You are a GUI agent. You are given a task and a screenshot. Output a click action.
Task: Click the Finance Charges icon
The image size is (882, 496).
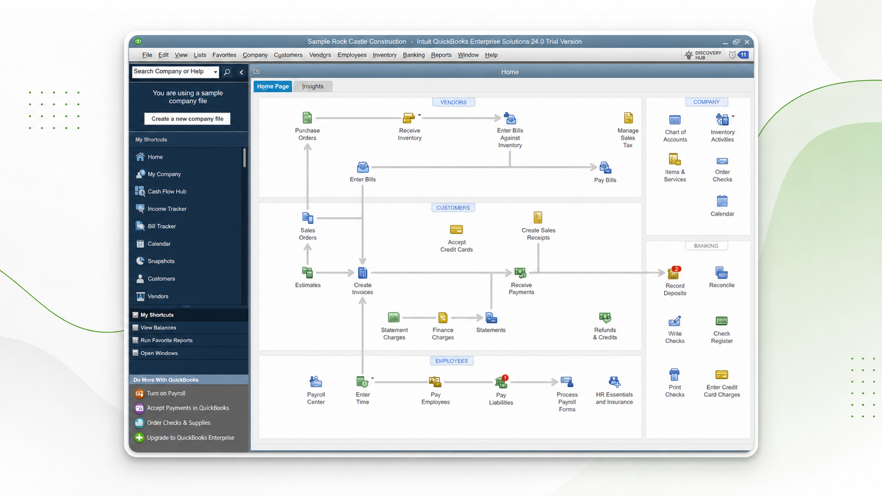click(x=443, y=317)
